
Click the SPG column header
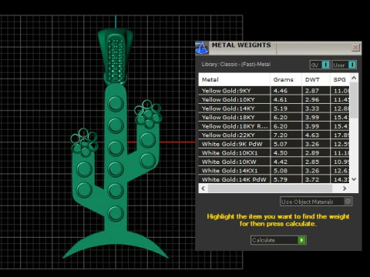tap(340, 79)
